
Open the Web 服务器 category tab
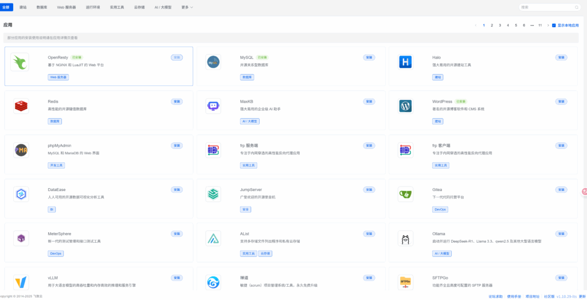66,7
